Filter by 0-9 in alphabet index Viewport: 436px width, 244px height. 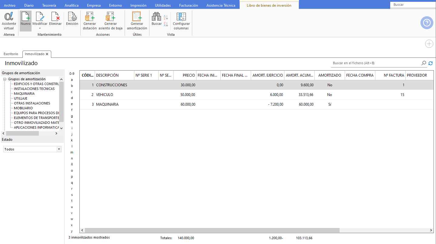click(x=72, y=74)
